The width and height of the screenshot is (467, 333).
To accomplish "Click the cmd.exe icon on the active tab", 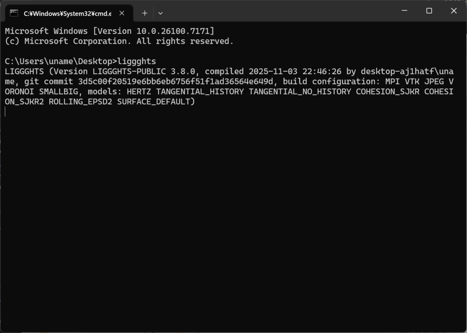I will 15,13.
